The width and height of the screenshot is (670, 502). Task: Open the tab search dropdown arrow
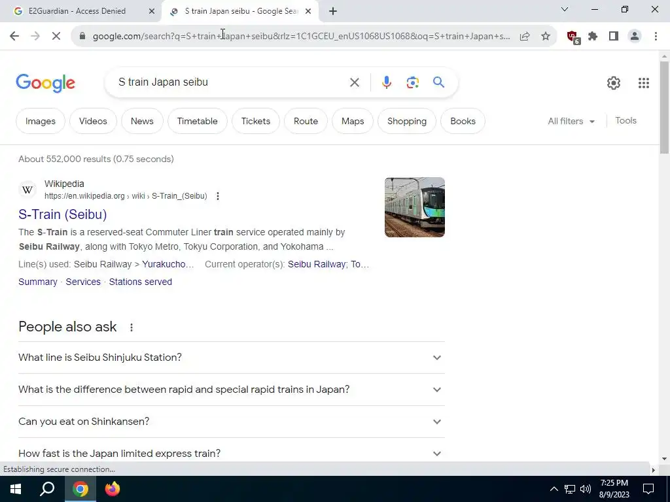pyautogui.click(x=565, y=9)
